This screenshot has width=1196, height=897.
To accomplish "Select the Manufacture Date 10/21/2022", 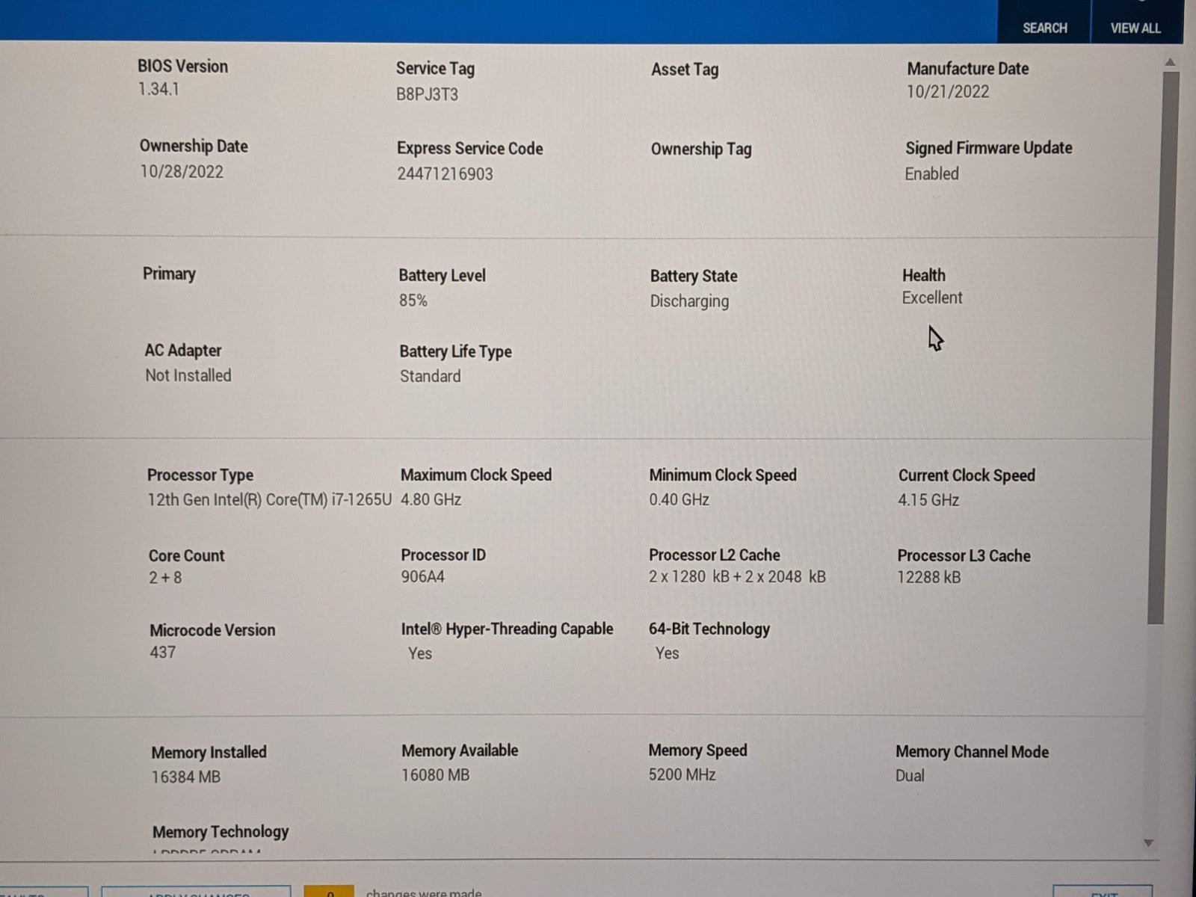I will (948, 92).
